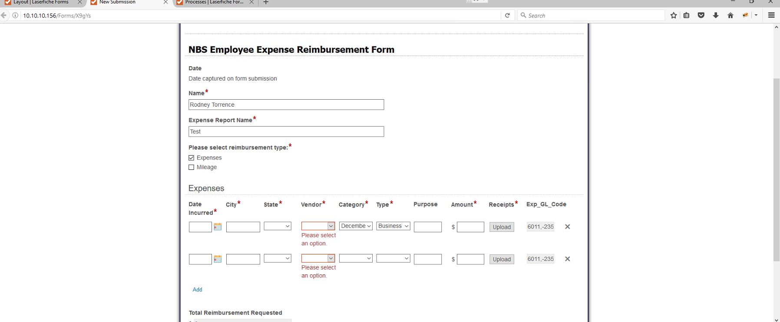Screen dimensions: 780x322
Task: Go to browser home page icon
Action: pyautogui.click(x=730, y=16)
